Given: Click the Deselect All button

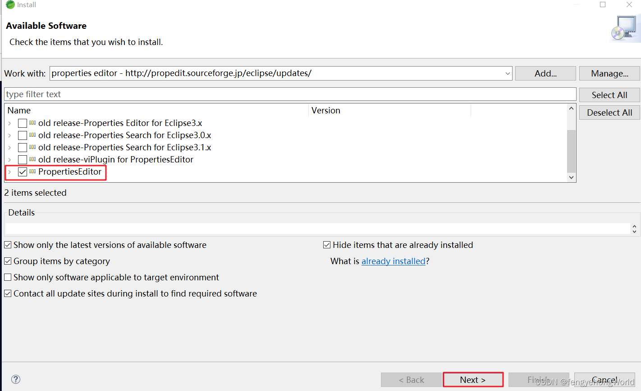Looking at the screenshot, I should tap(609, 112).
